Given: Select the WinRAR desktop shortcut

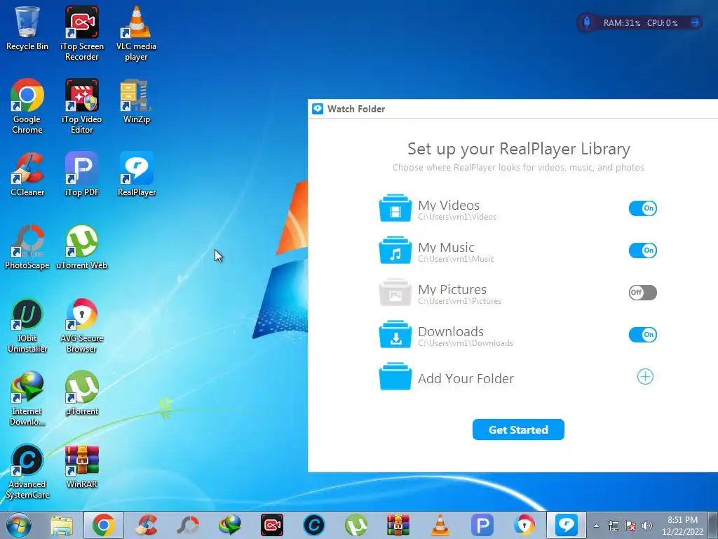Looking at the screenshot, I should [x=81, y=467].
